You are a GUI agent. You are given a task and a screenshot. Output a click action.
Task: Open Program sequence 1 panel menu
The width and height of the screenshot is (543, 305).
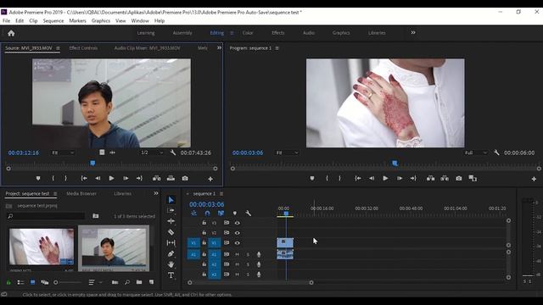tap(277, 48)
